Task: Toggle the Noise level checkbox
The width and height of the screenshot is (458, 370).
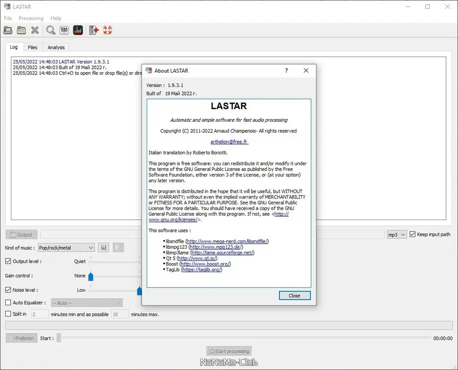Action: point(8,290)
